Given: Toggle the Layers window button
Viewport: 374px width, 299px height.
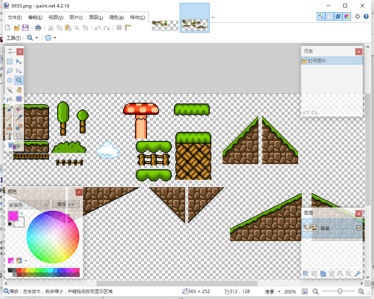Looking at the screenshot, I should pyautogui.click(x=338, y=16).
